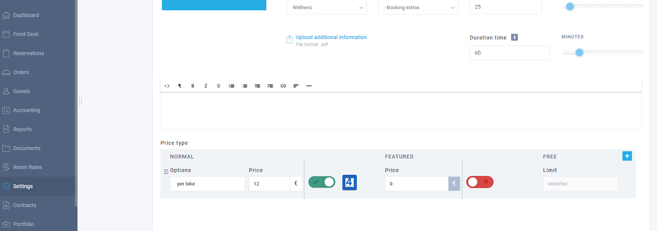
Task: Go to Accounting
Action: coord(27,110)
